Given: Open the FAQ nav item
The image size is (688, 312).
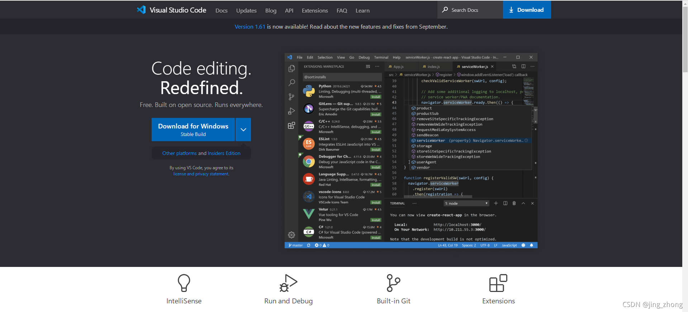Looking at the screenshot, I should [342, 11].
